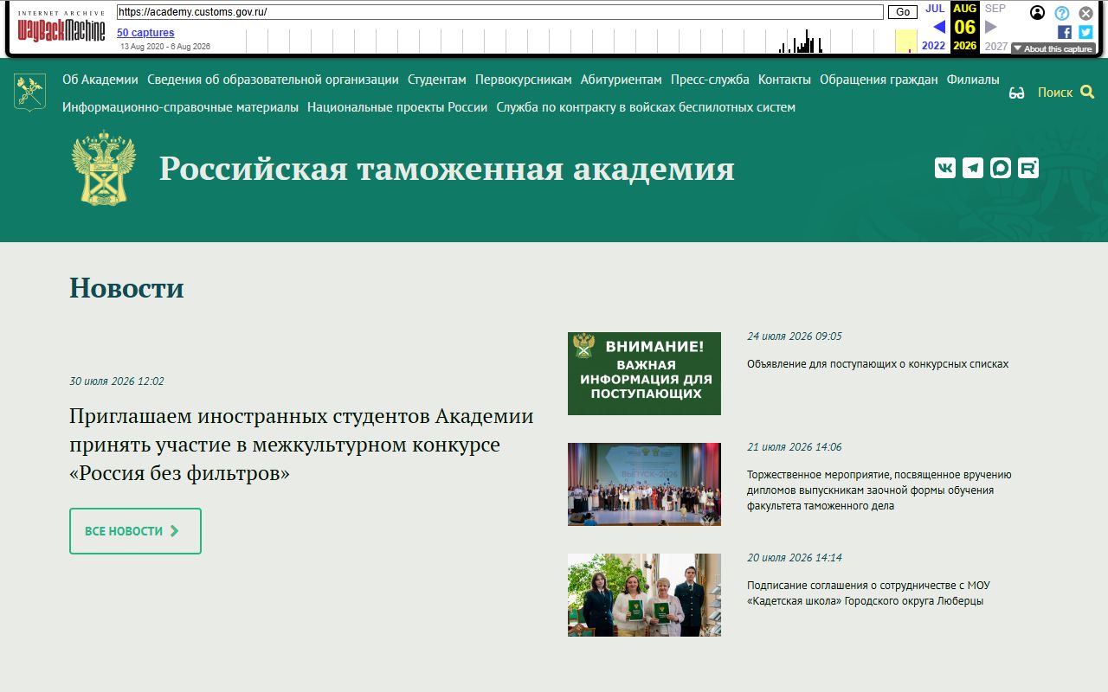Screen dimensions: 1108x692
Task: Open «Национальные проекты России» menu item
Action: pyautogui.click(x=397, y=107)
